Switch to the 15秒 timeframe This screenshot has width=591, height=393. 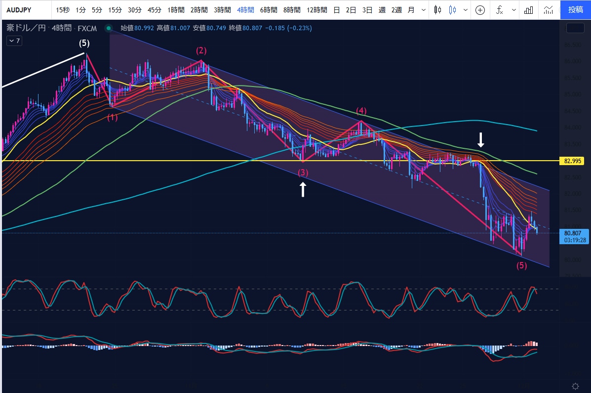[63, 10]
